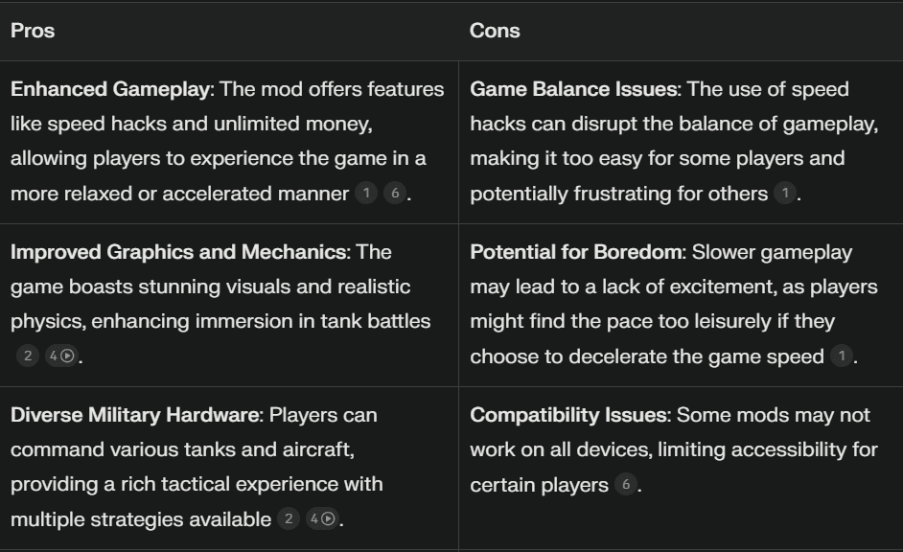Open video citation 4 in Improved Graphics cell

(x=61, y=356)
